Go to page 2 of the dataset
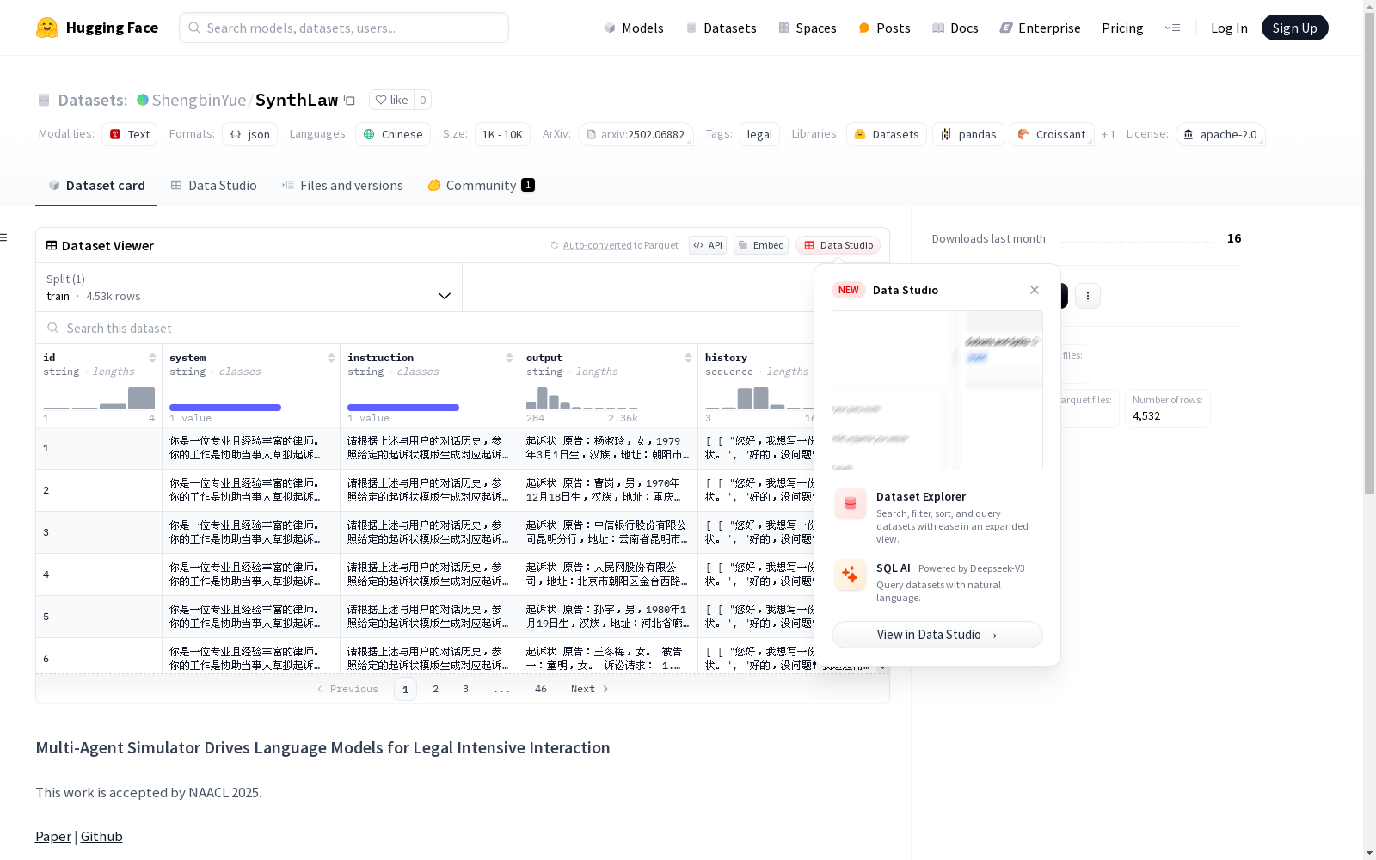The width and height of the screenshot is (1376, 860). point(436,689)
